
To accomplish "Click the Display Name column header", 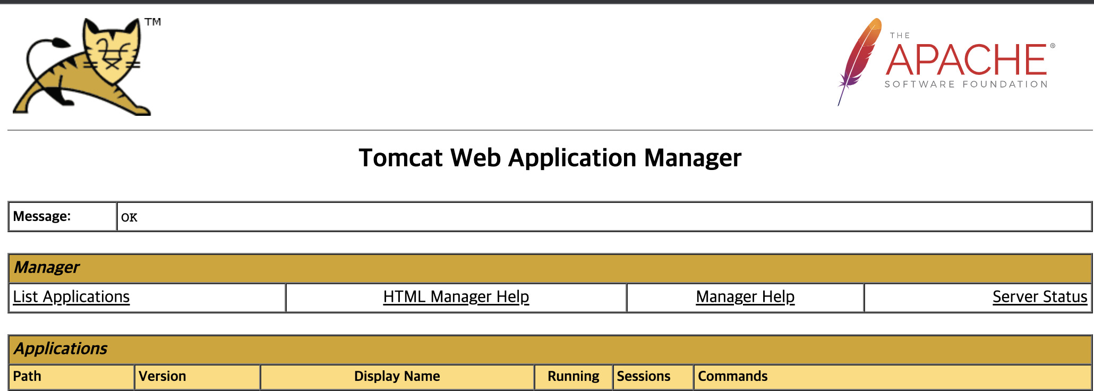I will pos(397,377).
